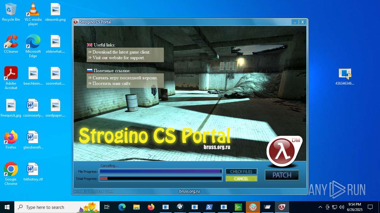Open Firefox from the taskbar
Image resolution: width=380 pixels, height=213 pixels.
[151, 207]
